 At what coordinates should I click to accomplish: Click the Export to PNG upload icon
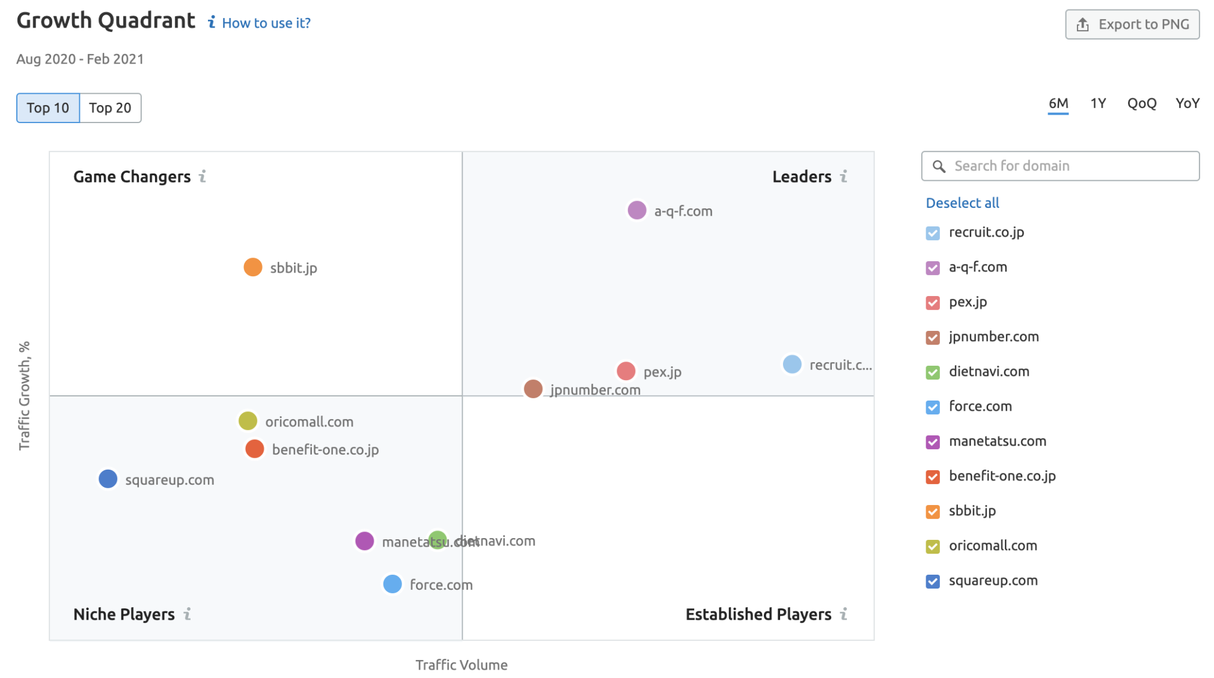click(1082, 25)
